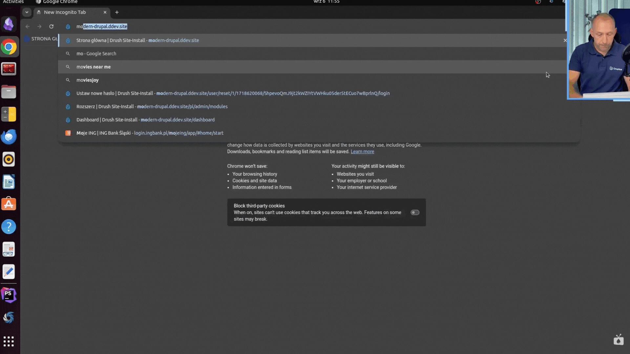Choose the 'moviesjoy' search suggestion
Viewport: 630px width, 354px height.
(x=312, y=80)
